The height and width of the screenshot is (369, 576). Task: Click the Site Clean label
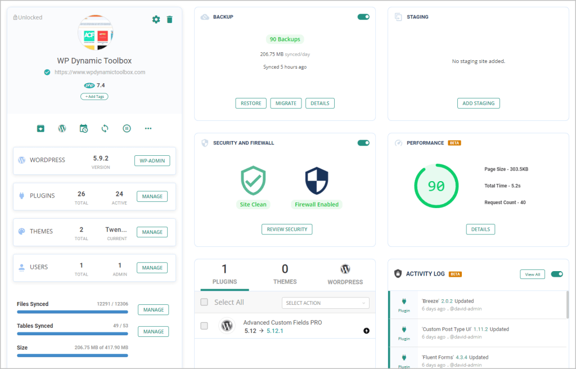(x=253, y=204)
